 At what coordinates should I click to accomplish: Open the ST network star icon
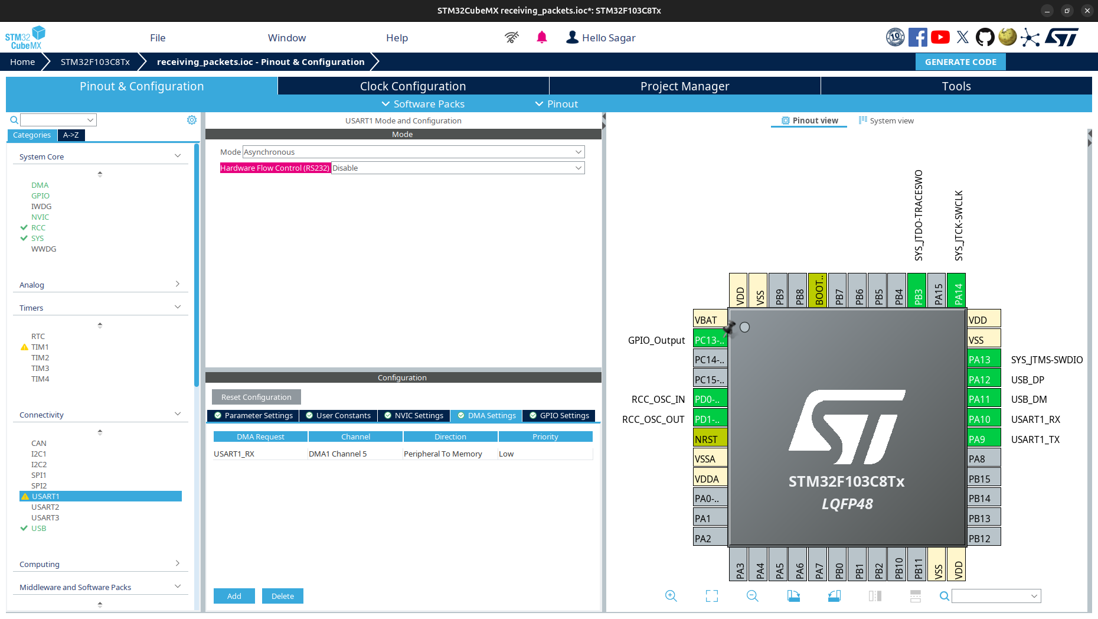coord(1030,37)
